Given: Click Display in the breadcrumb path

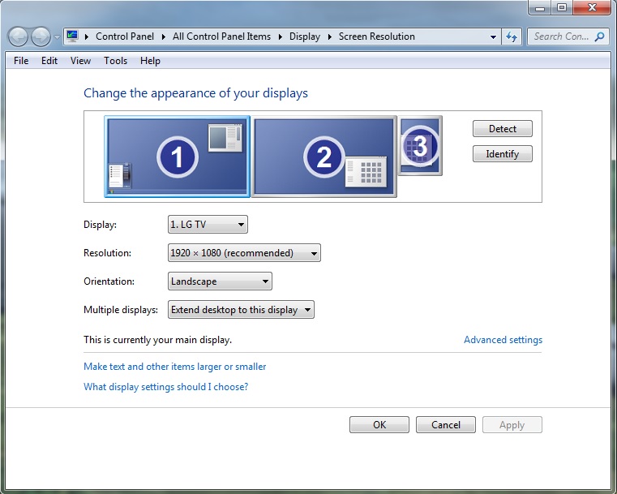Looking at the screenshot, I should pos(305,37).
